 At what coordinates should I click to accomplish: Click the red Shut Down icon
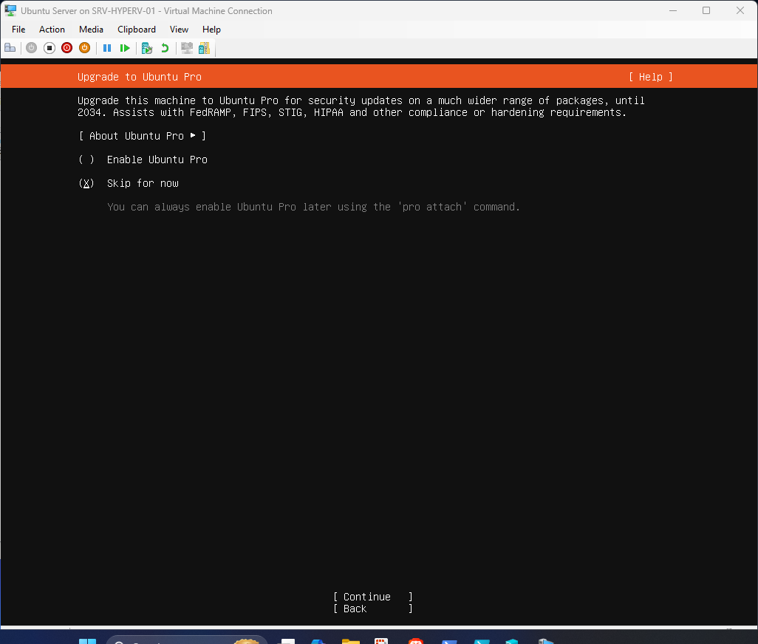point(66,48)
